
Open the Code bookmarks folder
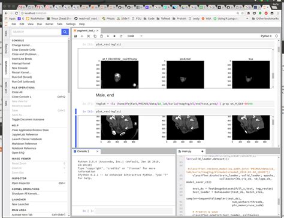click(x=149, y=19)
